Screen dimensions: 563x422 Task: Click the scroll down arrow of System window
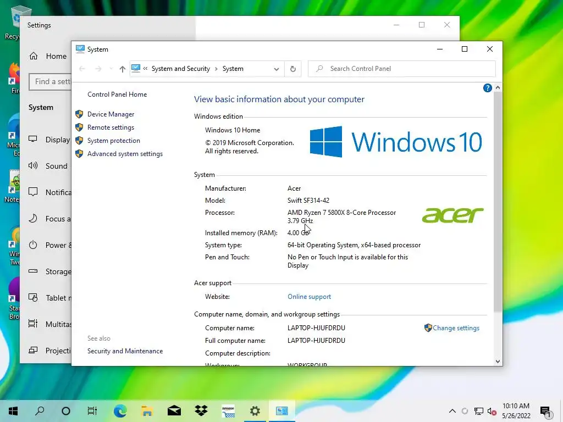click(x=498, y=362)
